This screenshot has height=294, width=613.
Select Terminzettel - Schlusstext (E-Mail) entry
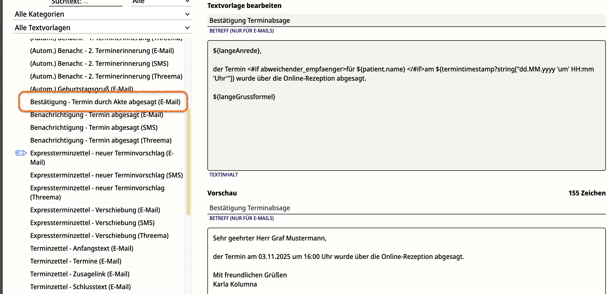click(80, 287)
